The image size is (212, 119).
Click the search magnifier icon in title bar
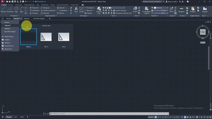click(x=164, y=1)
